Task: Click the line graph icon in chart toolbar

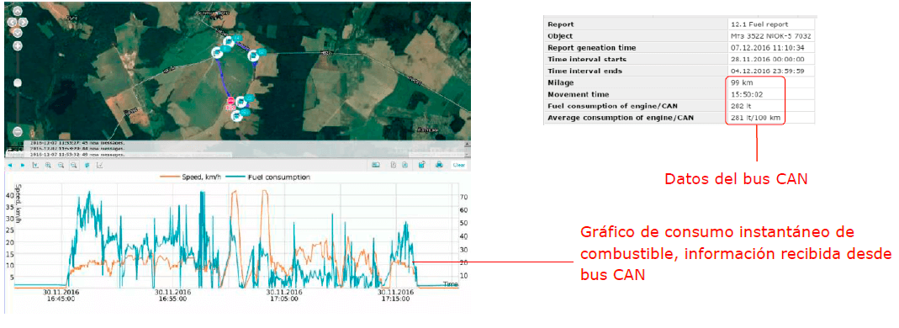Action: 100,165
